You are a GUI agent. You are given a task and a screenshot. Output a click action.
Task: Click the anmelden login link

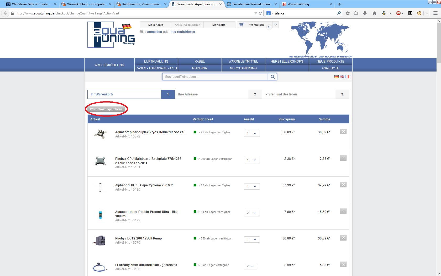coord(154,32)
